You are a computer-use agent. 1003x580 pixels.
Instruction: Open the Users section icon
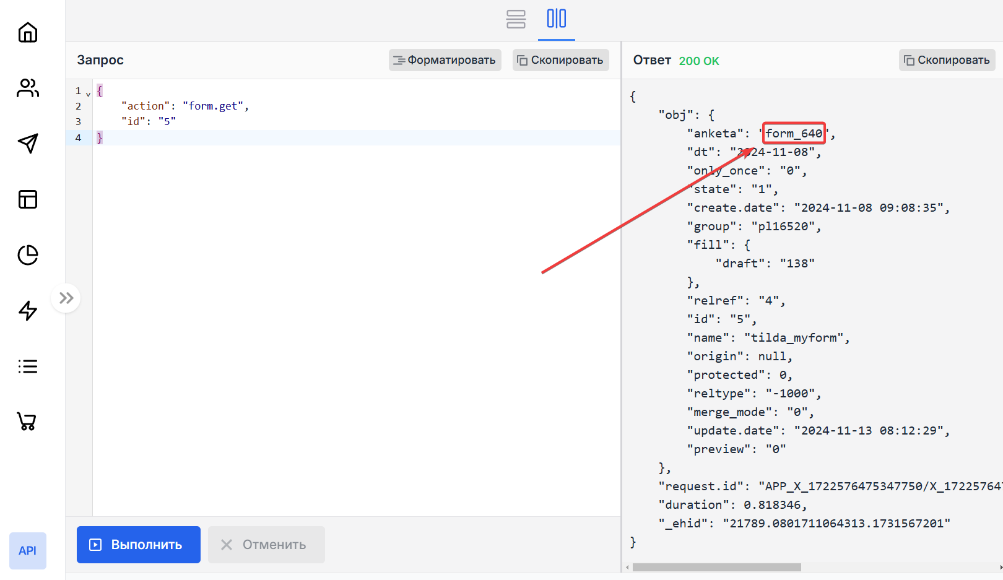pos(28,88)
